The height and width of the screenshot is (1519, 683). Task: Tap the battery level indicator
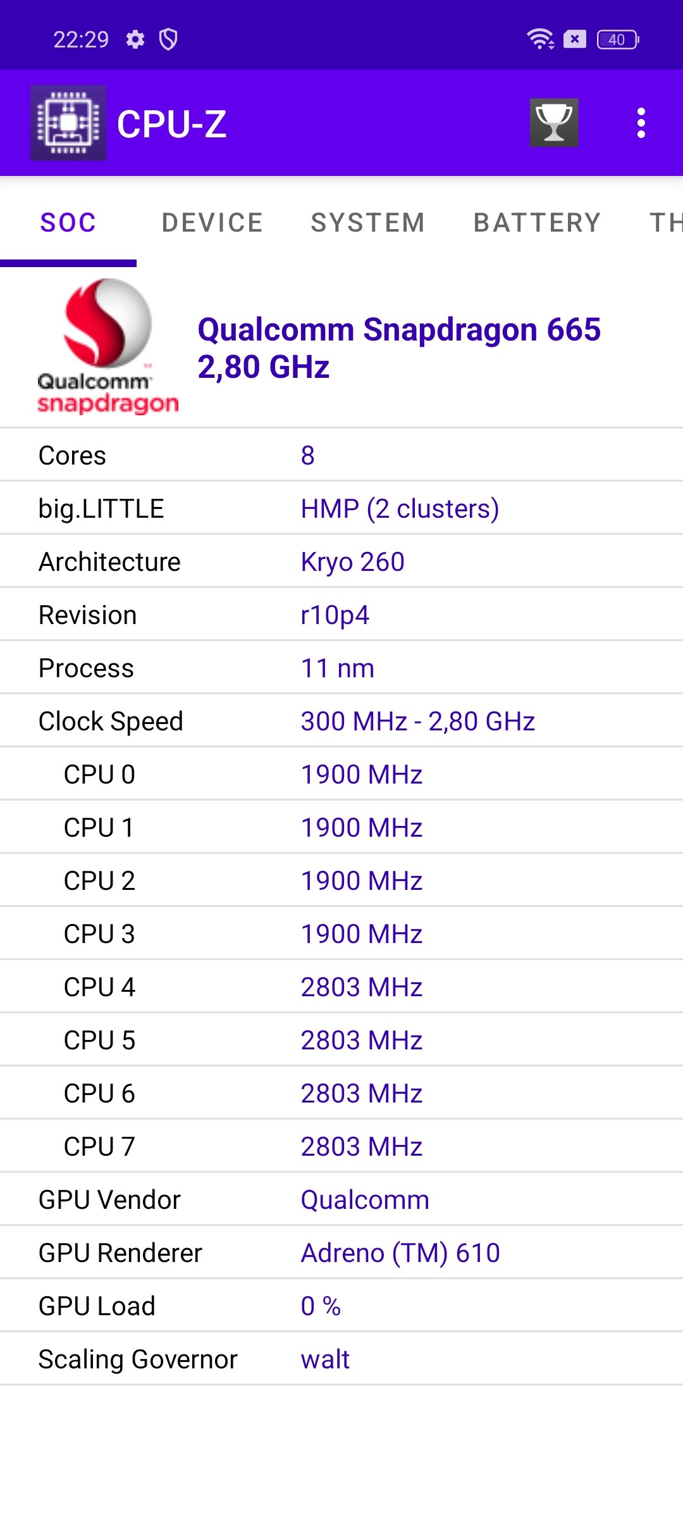(618, 39)
